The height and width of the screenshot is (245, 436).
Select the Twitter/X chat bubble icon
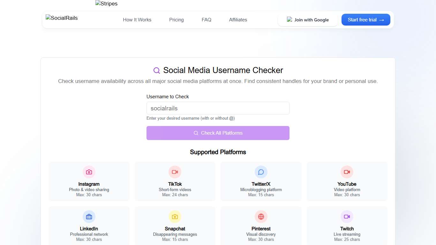pos(261,172)
